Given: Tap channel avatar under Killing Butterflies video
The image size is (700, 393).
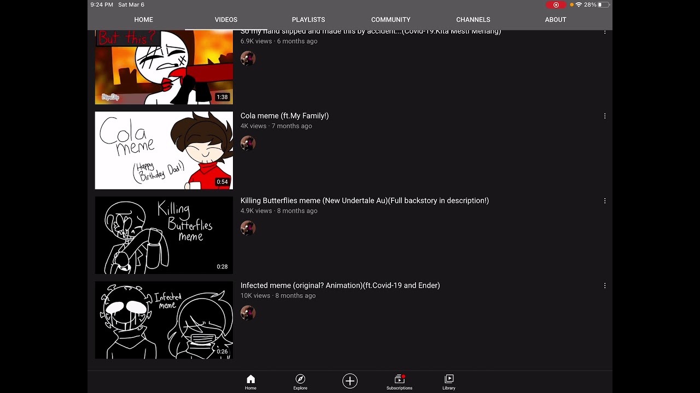Looking at the screenshot, I should pos(248,228).
